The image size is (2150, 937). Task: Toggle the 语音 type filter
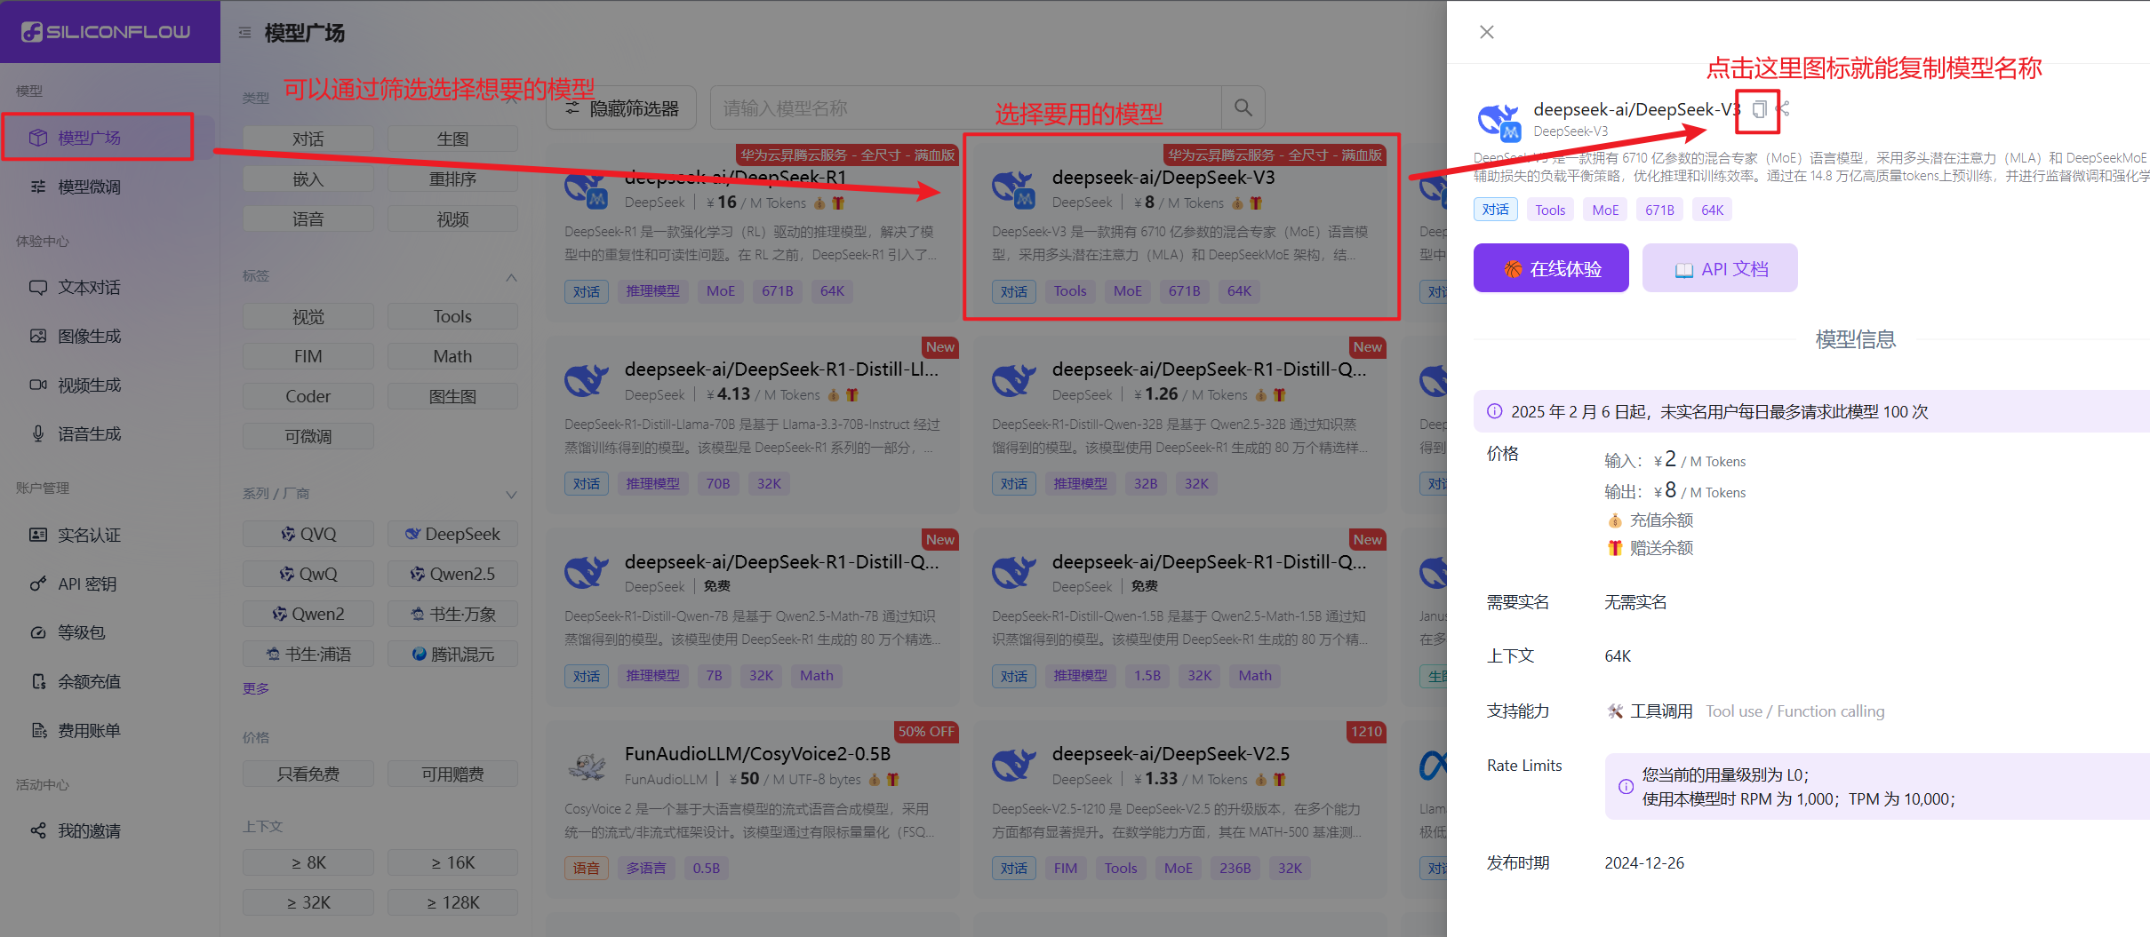[x=308, y=219]
